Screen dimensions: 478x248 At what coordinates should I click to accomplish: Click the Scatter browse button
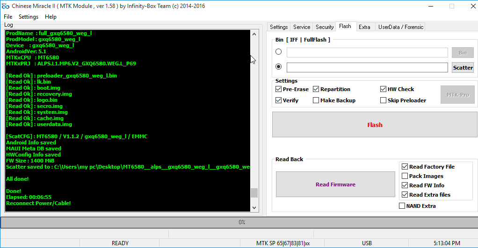tap(463, 68)
